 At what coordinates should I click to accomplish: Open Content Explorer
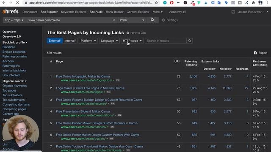tap(138, 12)
